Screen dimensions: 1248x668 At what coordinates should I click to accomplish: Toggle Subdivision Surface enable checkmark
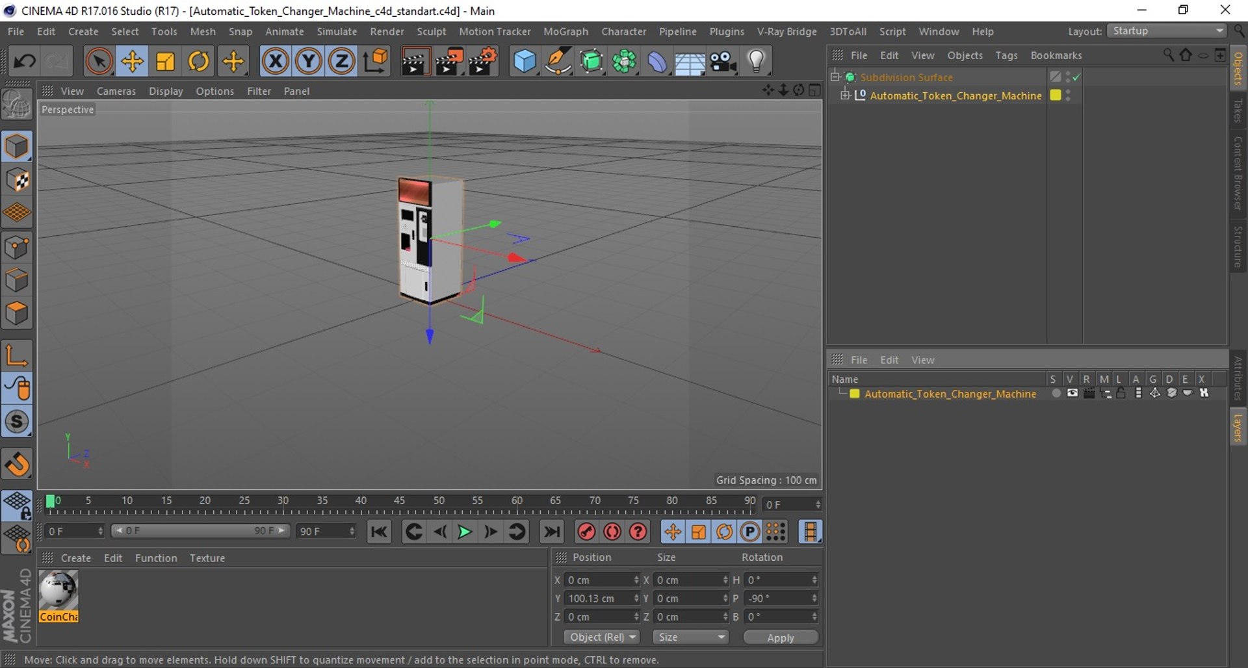(x=1076, y=77)
